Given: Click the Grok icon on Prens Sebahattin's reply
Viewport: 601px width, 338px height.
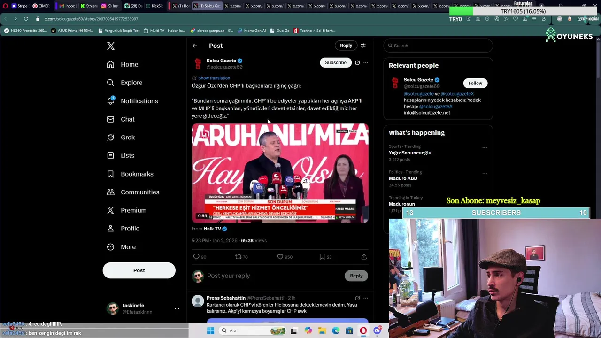Looking at the screenshot, I should click(357, 298).
